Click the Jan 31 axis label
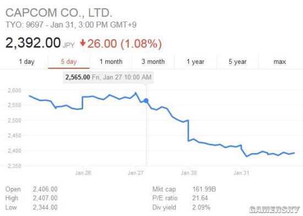The image size is (303, 216). coord(241,172)
